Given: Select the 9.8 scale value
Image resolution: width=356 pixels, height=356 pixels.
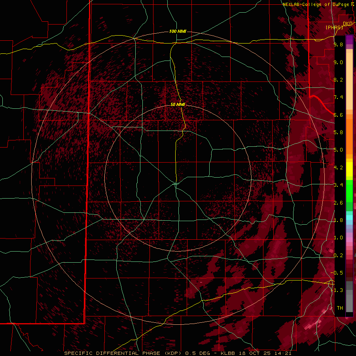Looking at the screenshot, I should [338, 44].
